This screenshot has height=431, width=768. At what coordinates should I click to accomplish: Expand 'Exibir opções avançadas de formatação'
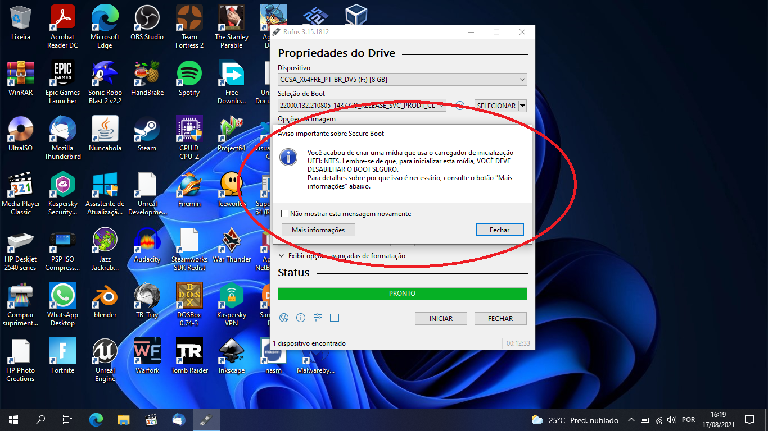[x=342, y=256]
